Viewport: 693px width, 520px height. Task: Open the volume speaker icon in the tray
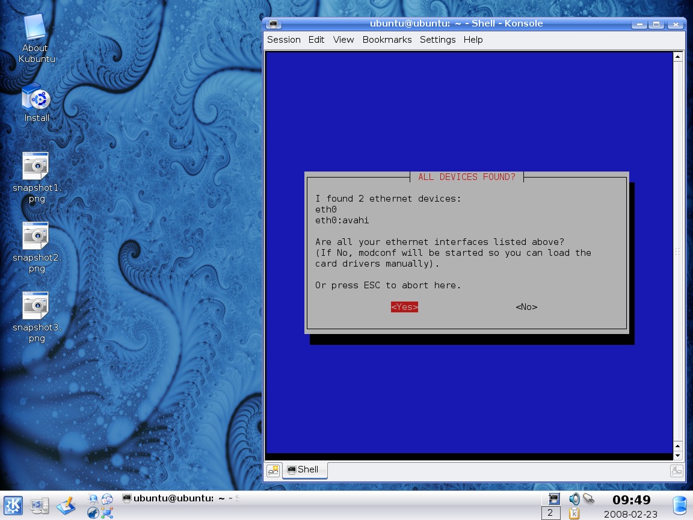click(x=574, y=499)
